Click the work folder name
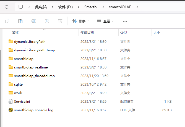Image resolution: width=185 pixels, height=127 pixels. [18, 93]
